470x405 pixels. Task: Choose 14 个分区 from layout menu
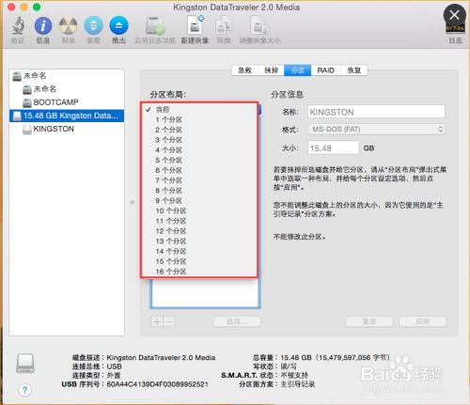click(x=199, y=251)
